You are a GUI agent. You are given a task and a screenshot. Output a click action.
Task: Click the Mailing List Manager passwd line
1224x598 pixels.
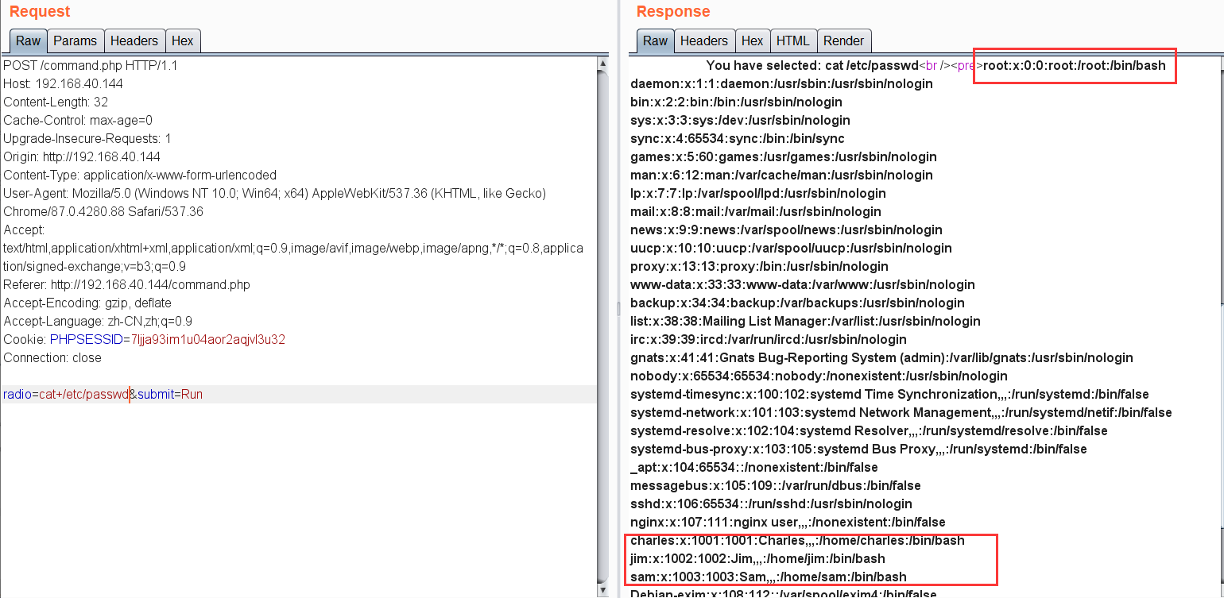805,321
